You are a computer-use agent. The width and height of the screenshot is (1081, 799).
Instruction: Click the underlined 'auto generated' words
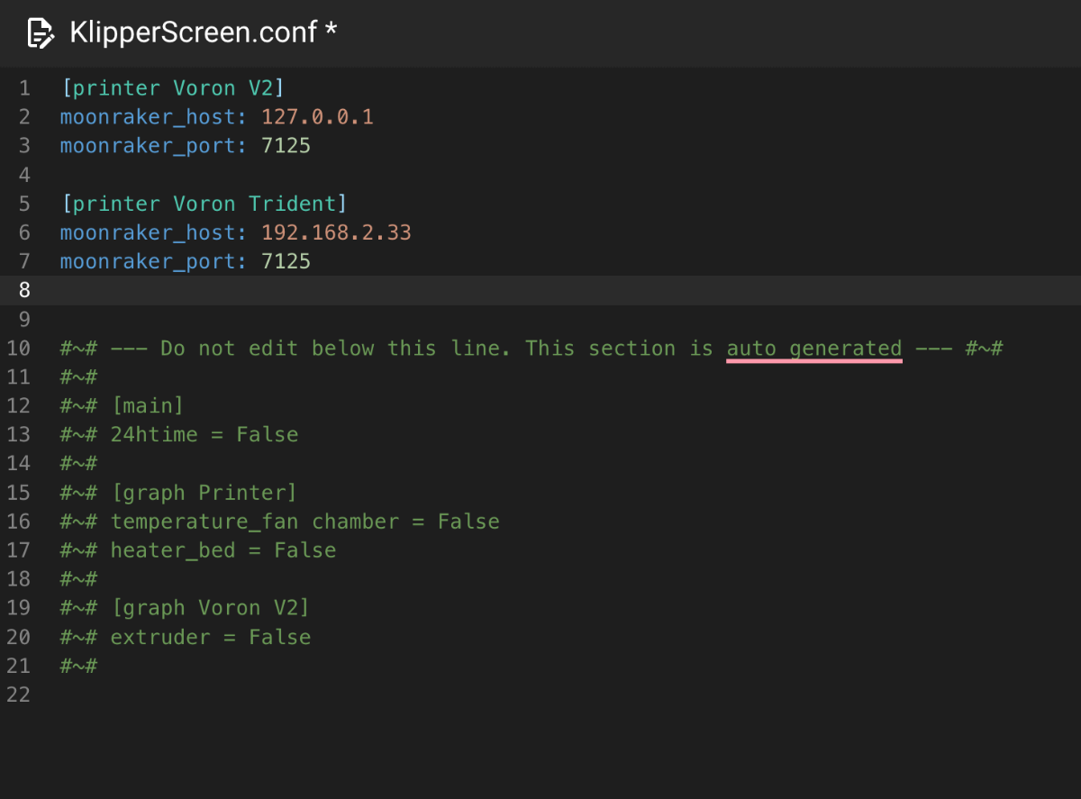click(814, 349)
